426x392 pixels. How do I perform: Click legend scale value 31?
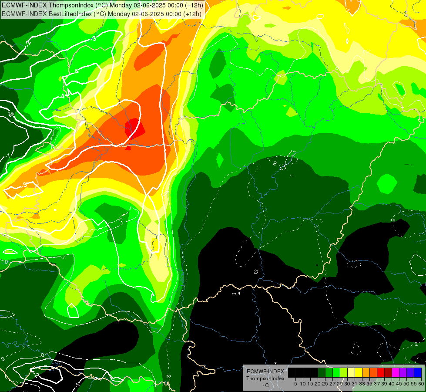point(355,384)
